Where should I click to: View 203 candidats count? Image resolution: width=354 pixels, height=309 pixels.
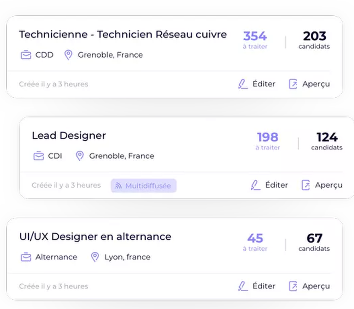pos(314,40)
